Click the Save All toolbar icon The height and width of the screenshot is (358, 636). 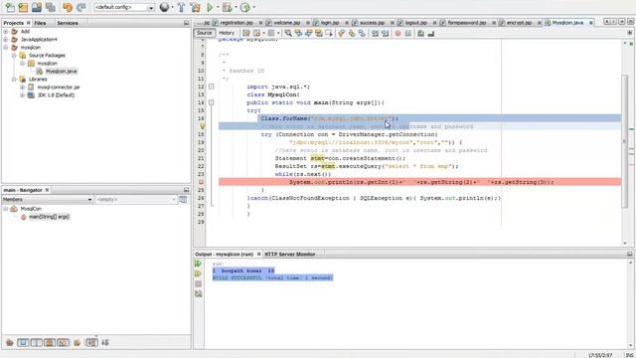click(x=51, y=7)
